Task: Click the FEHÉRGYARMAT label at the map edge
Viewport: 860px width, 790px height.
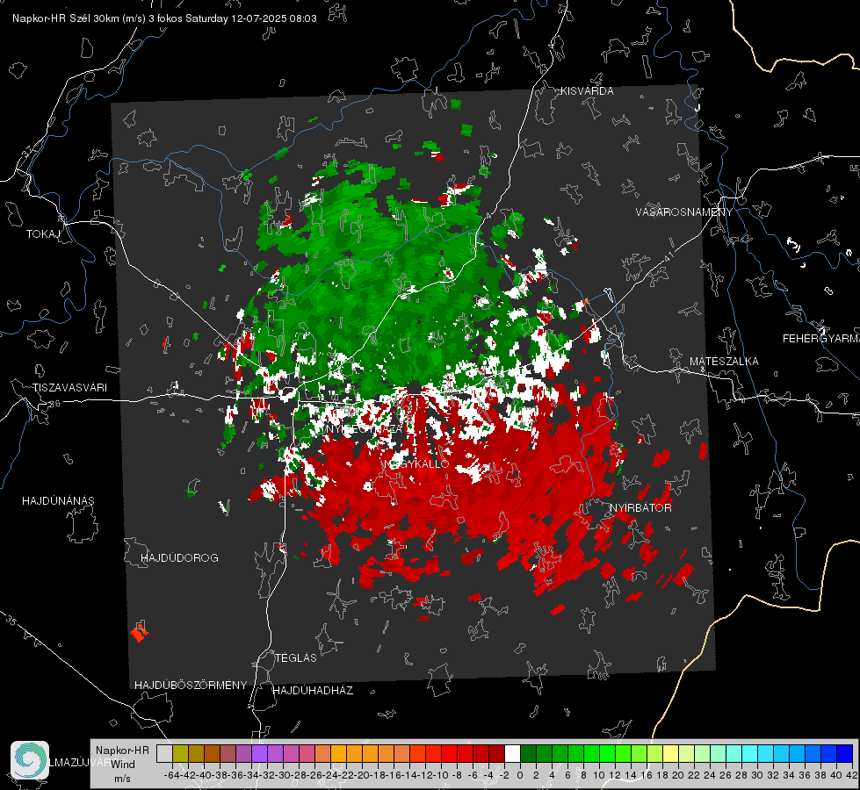Action: [x=821, y=339]
